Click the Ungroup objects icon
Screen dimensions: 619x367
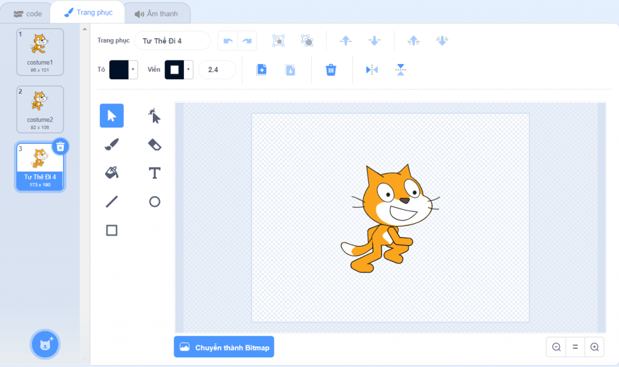306,41
